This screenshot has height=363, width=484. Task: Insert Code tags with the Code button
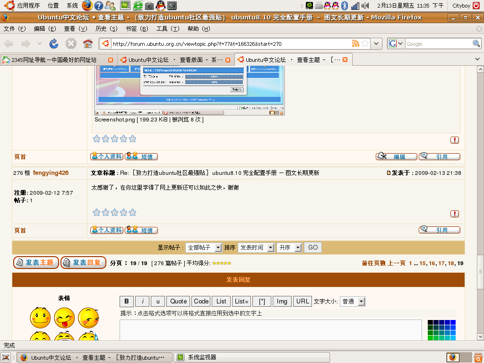click(201, 301)
